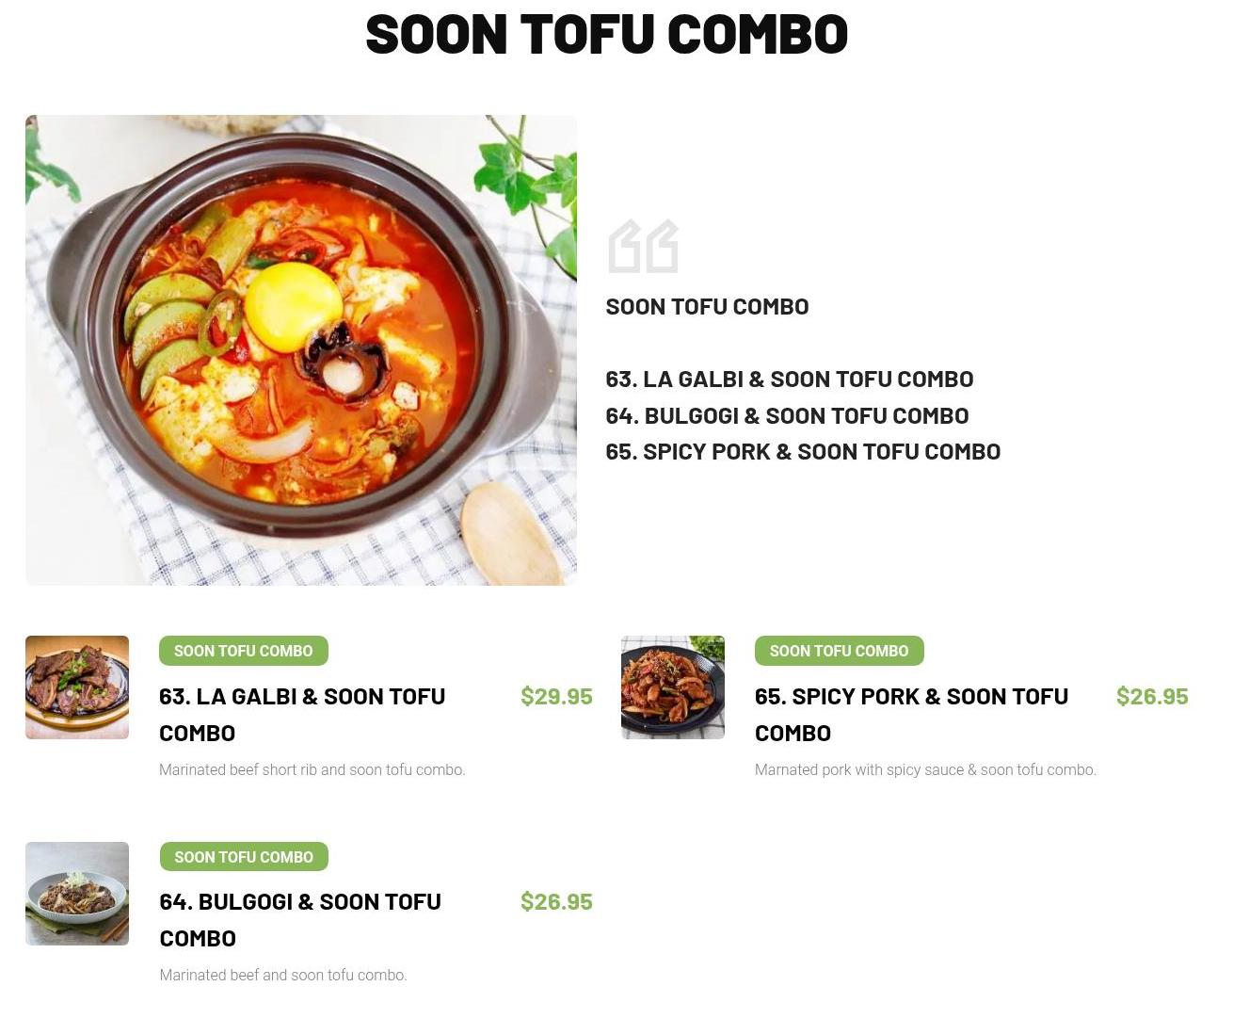This screenshot has width=1233, height=1018.
Task: Click the Marinated beef short rib description
Action: 312,769
